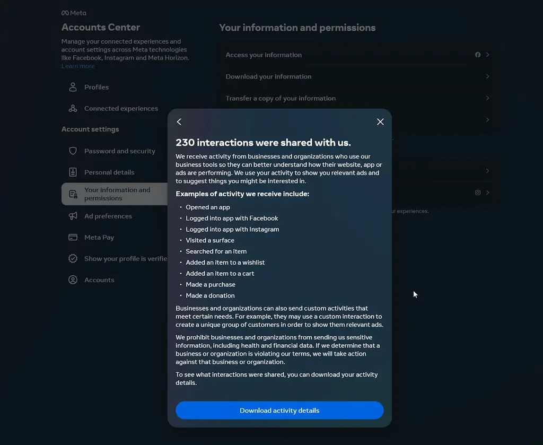Click Download activity details button
The height and width of the screenshot is (445, 543).
279,411
